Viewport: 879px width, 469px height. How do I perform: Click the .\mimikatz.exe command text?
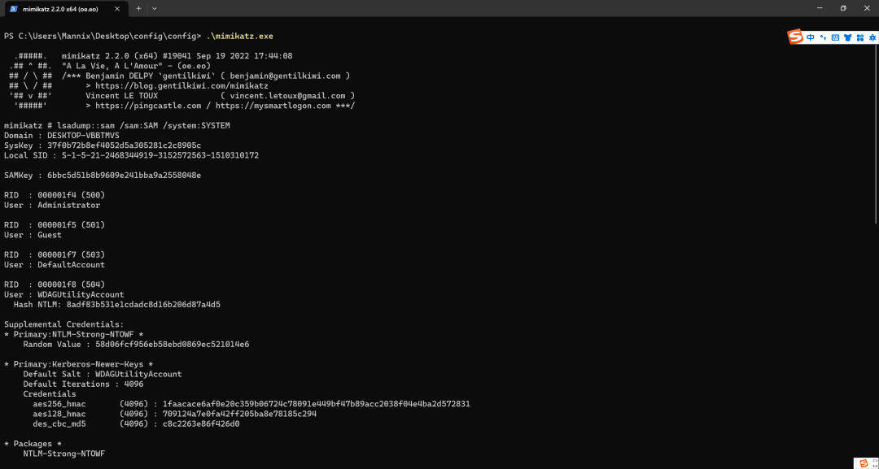coord(240,36)
